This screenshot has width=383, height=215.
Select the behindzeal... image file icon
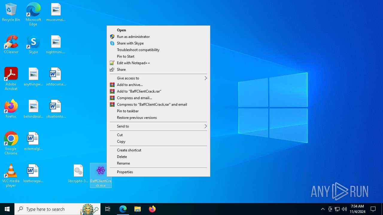click(x=33, y=109)
